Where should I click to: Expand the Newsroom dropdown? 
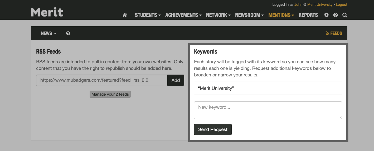coord(249,15)
